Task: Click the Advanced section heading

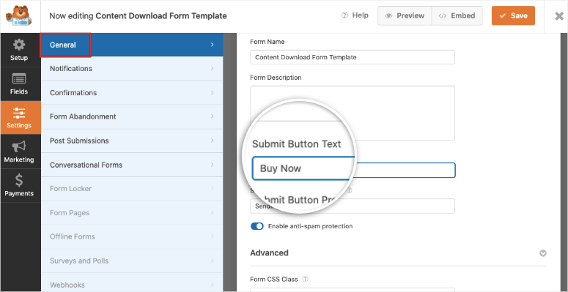Action: point(269,253)
